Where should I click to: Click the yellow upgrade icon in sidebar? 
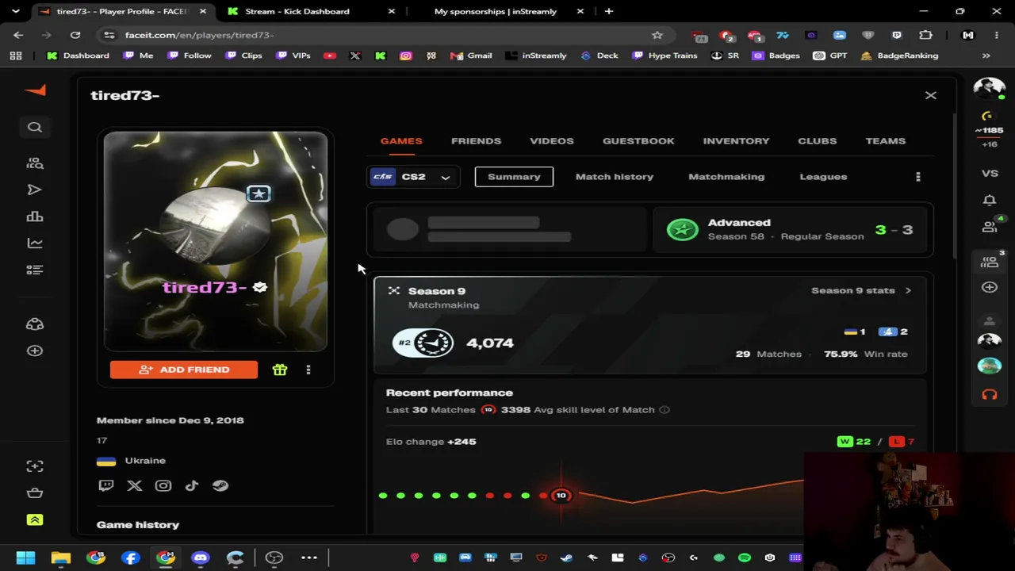[34, 519]
